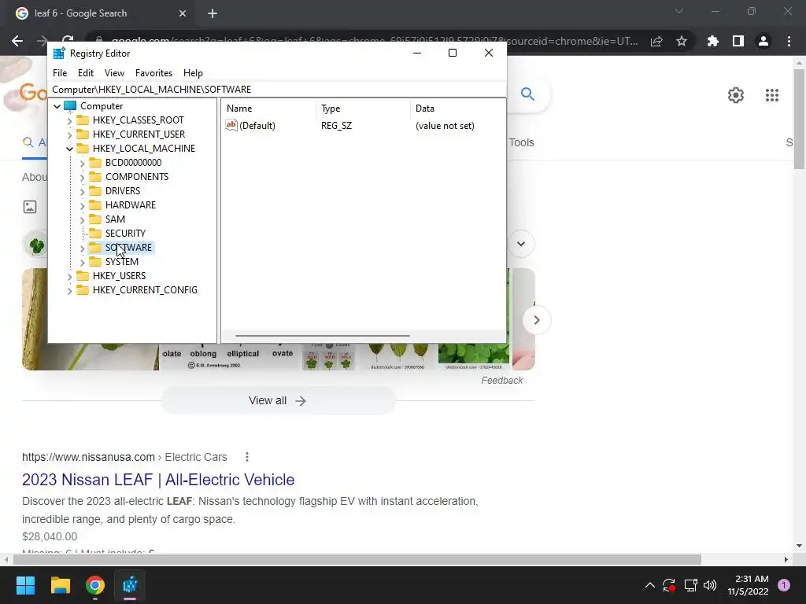
Task: Expand HKEY_CURRENT_CONFIG key
Action: click(x=69, y=291)
